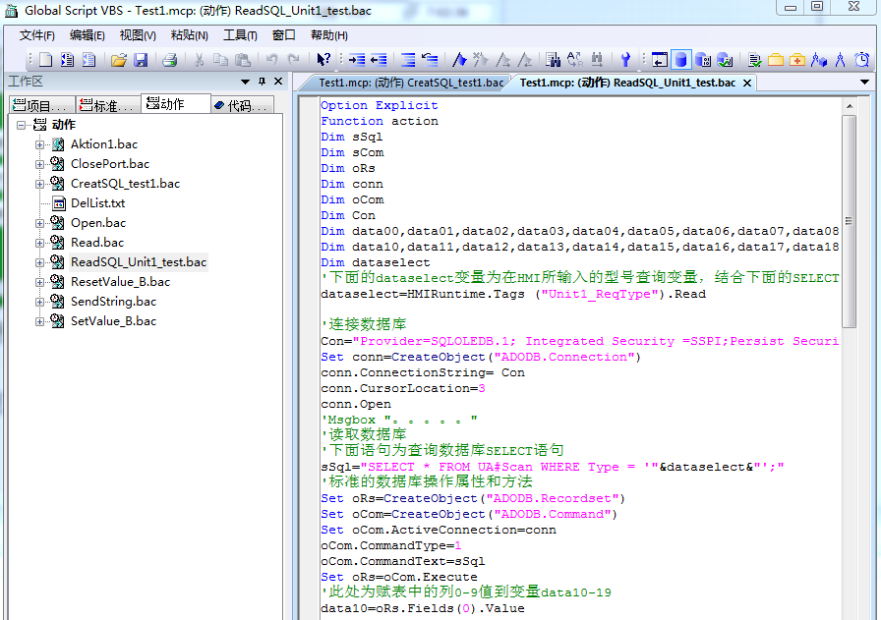Viewport: 881px width, 620px height.
Task: Open trigger settings via alarm clock icon
Action: click(862, 60)
